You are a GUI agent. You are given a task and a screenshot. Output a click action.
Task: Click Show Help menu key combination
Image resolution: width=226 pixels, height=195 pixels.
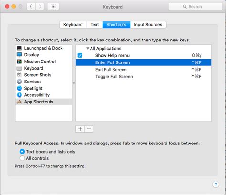click(196, 55)
